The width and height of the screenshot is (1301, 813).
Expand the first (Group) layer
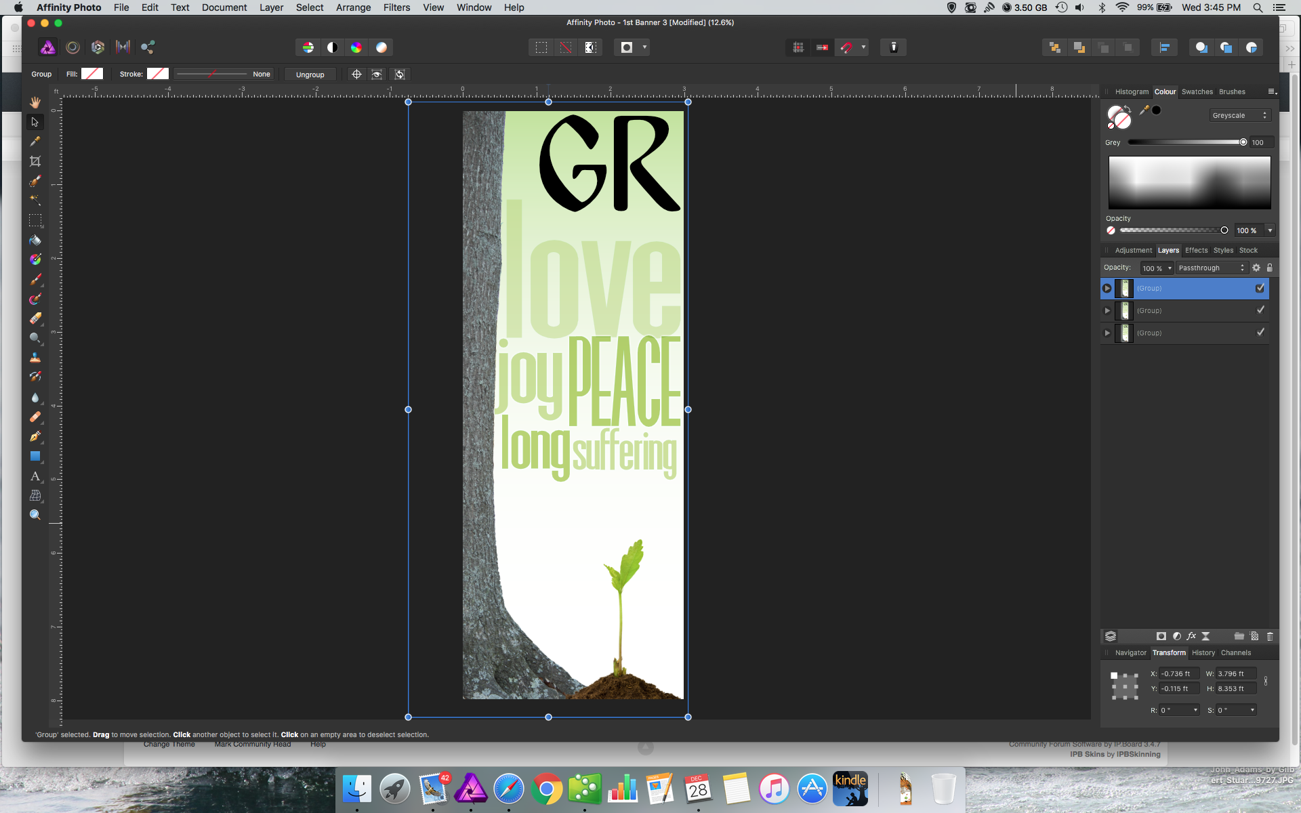(1107, 288)
